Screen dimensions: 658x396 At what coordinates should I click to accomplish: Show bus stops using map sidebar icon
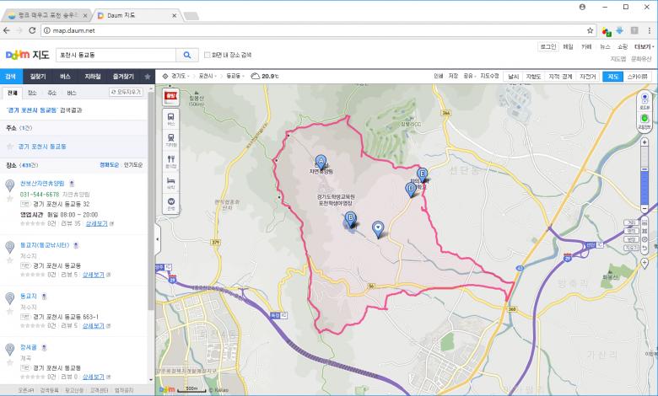point(171,117)
